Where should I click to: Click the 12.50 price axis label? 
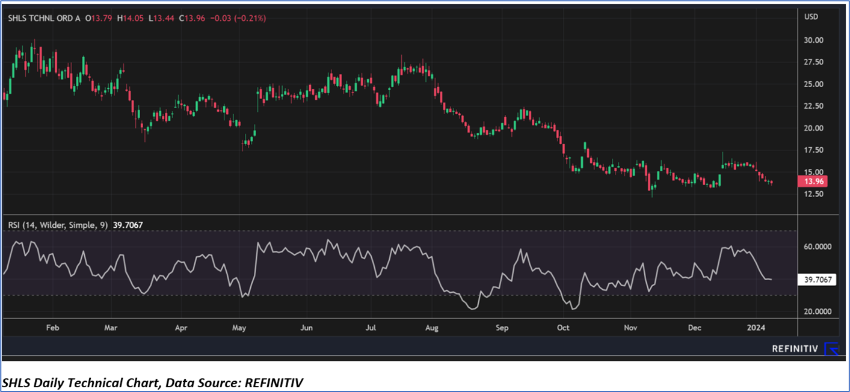click(813, 194)
